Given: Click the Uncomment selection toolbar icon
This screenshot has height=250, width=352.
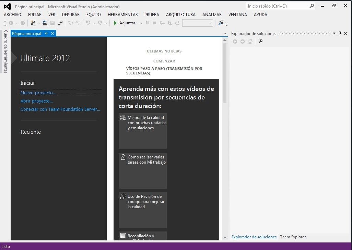Looking at the screenshot, I should click(78, 23).
